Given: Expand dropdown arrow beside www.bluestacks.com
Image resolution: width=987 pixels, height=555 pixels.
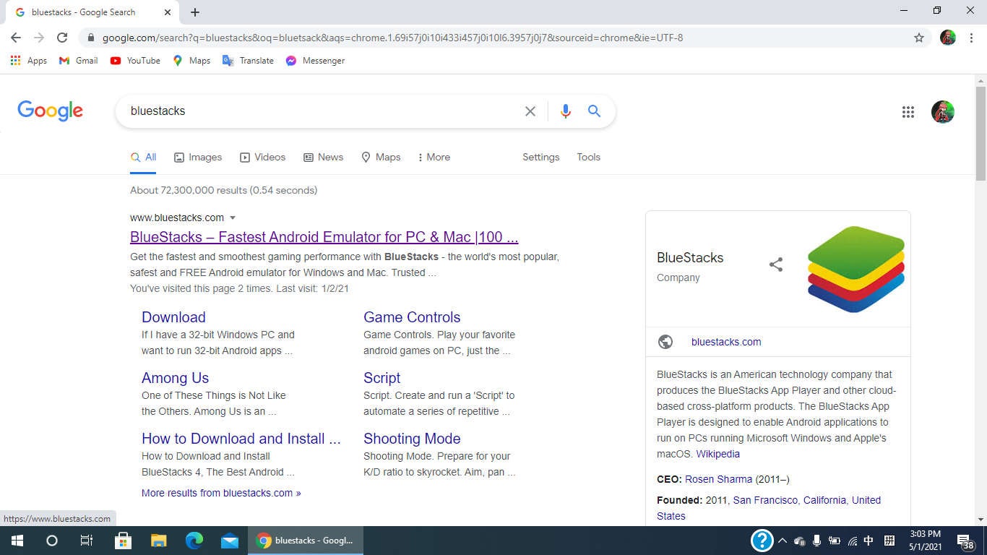Looking at the screenshot, I should tap(233, 218).
